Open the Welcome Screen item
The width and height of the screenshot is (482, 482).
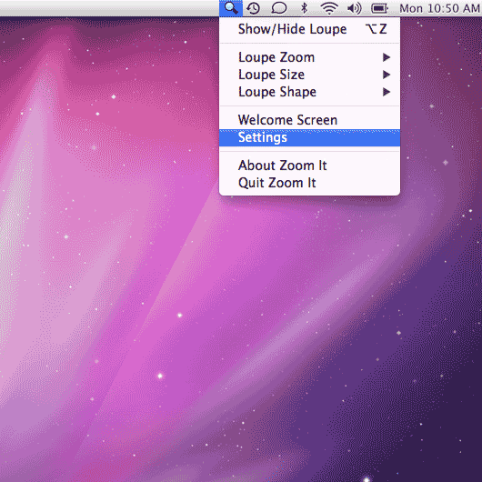(x=309, y=120)
